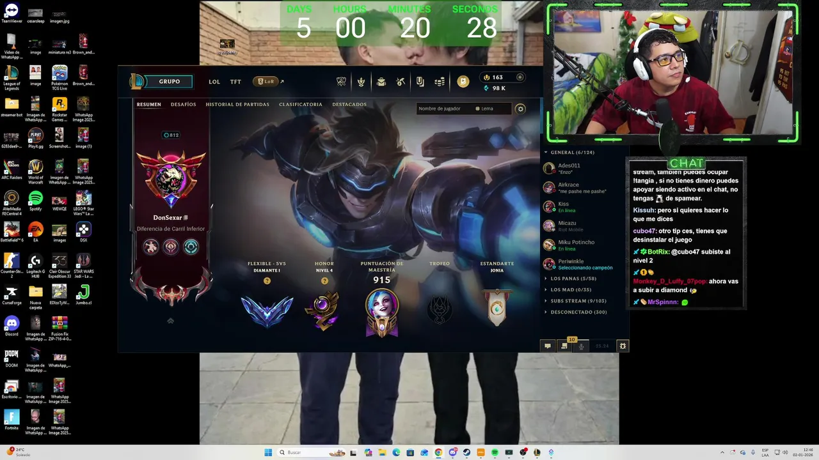Expand the LOS MAD (0/35) group
The width and height of the screenshot is (819, 460).
(x=568, y=290)
